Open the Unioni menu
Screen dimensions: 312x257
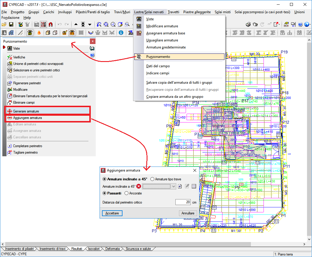click(299, 12)
